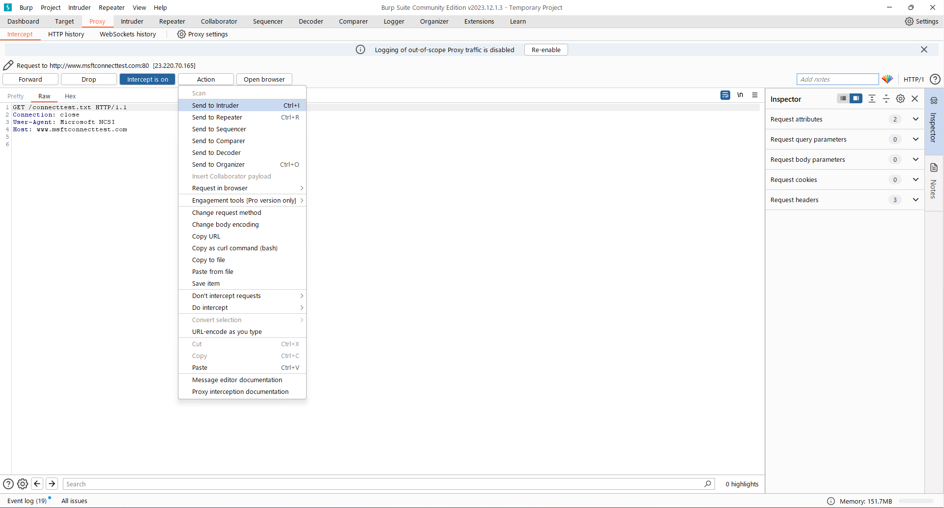Image resolution: width=944 pixels, height=508 pixels.
Task: Click Open browser button
Action: [264, 79]
